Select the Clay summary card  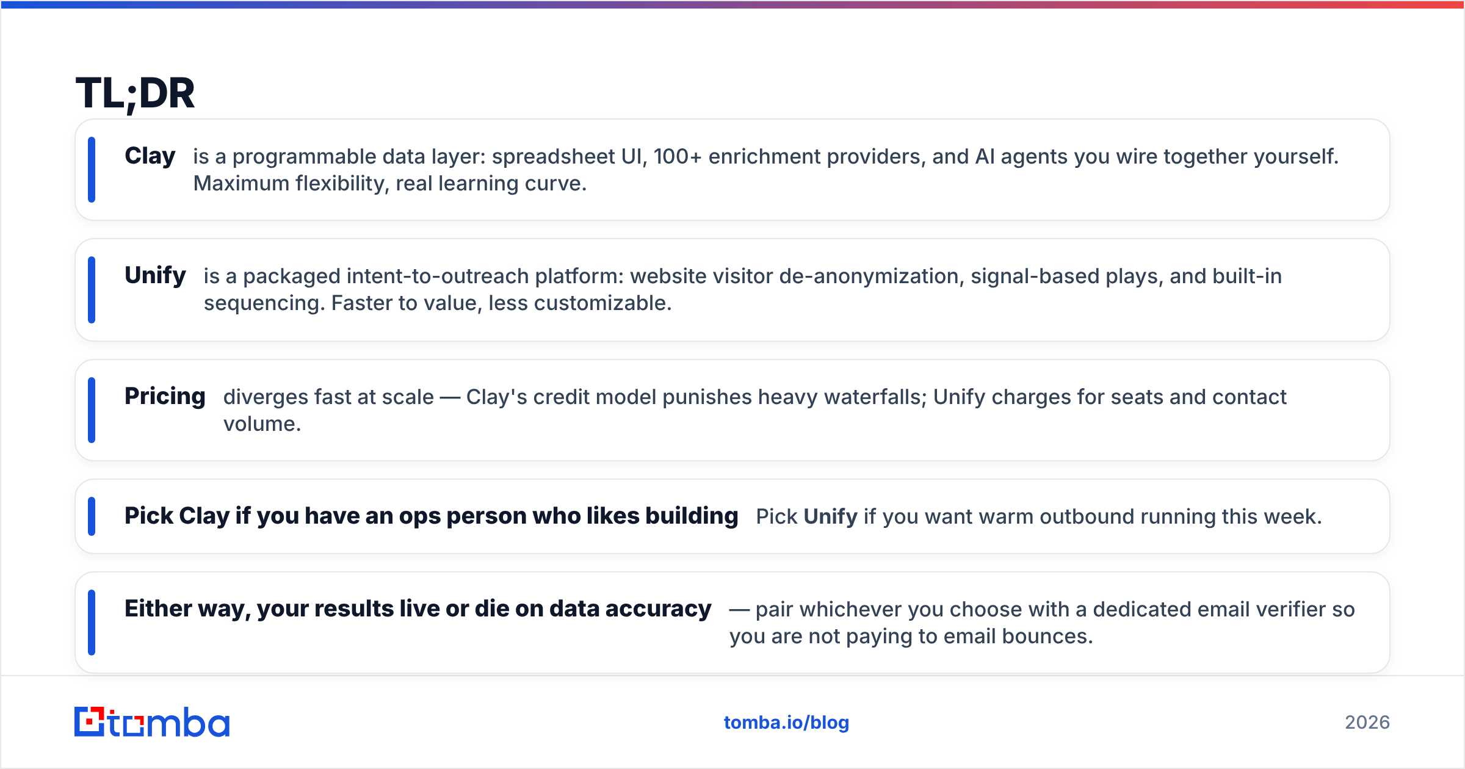pyautogui.click(x=733, y=170)
